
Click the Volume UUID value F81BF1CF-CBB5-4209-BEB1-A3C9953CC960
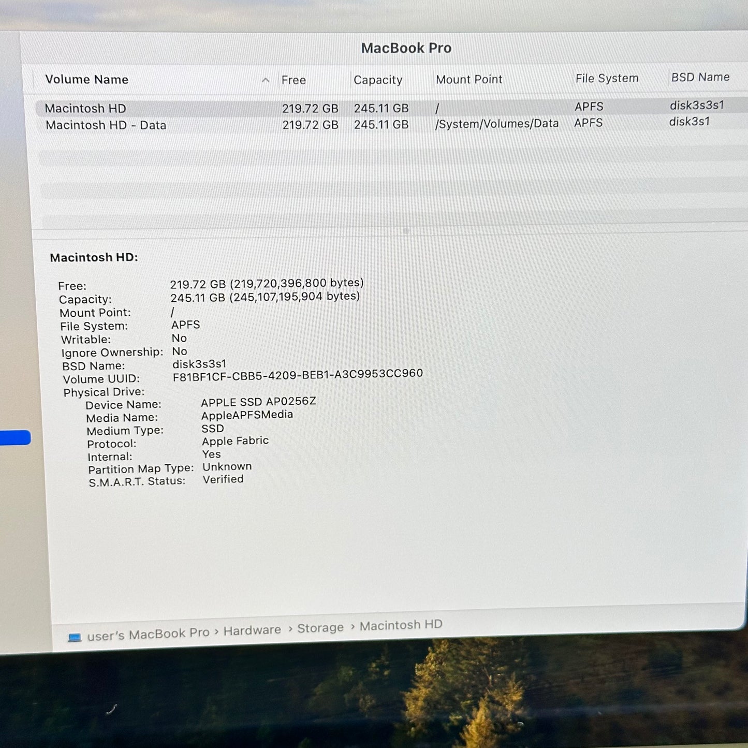pos(298,374)
